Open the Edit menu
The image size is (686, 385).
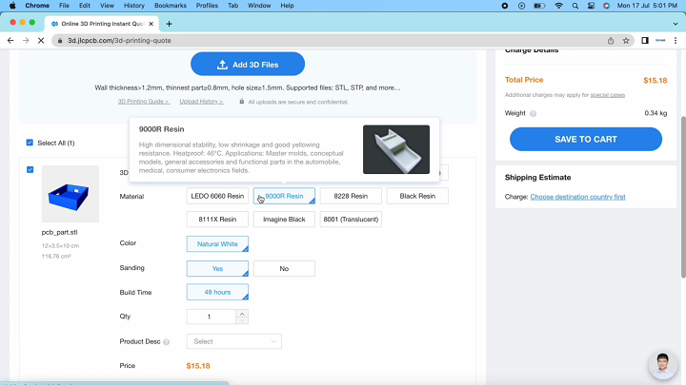[85, 6]
